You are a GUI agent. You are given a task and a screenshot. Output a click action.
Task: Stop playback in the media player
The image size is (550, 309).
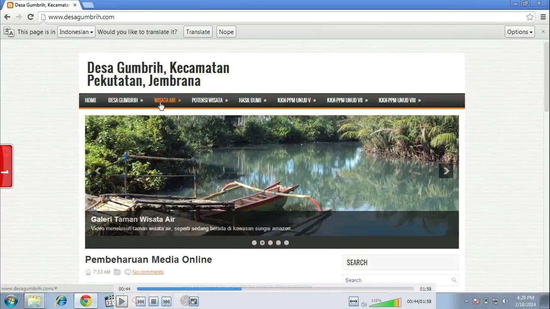pos(154,302)
